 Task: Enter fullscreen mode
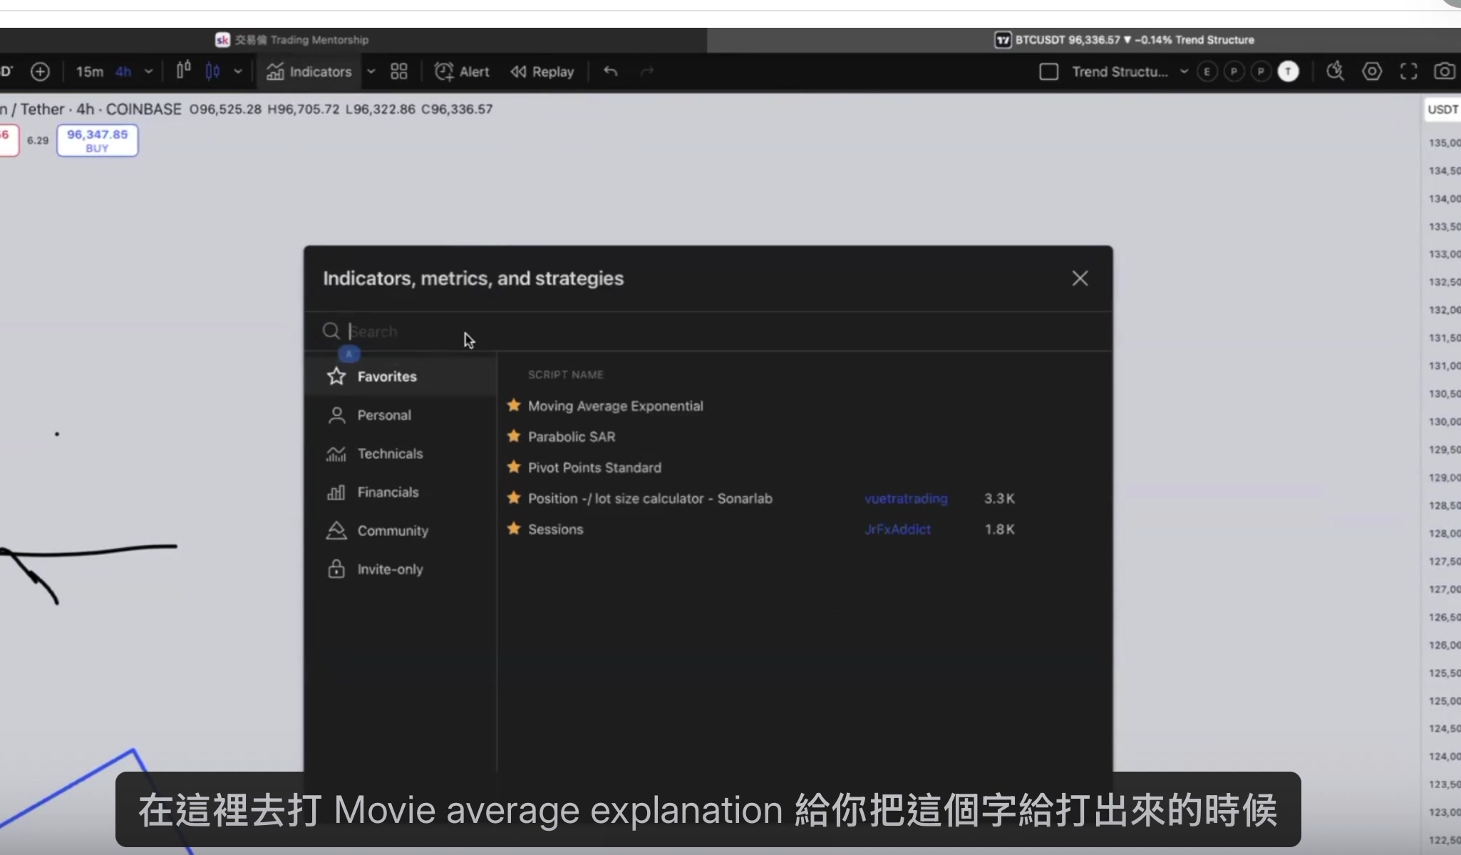coord(1408,71)
